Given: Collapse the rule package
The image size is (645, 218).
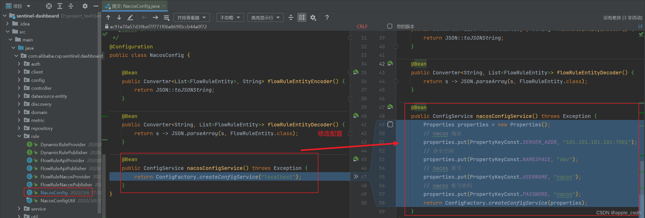Looking at the screenshot, I should point(19,136).
